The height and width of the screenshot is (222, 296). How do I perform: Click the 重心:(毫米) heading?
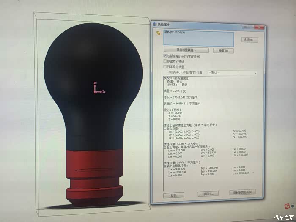[x=173, y=110]
